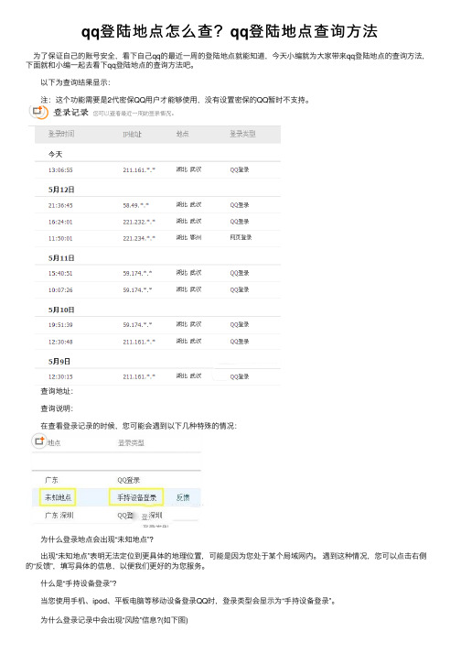Select the 查询地址: label

(x=57, y=391)
